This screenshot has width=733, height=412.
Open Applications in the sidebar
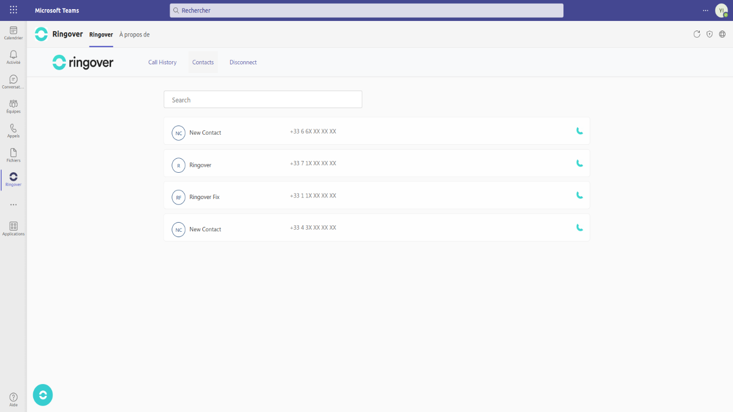point(13,229)
